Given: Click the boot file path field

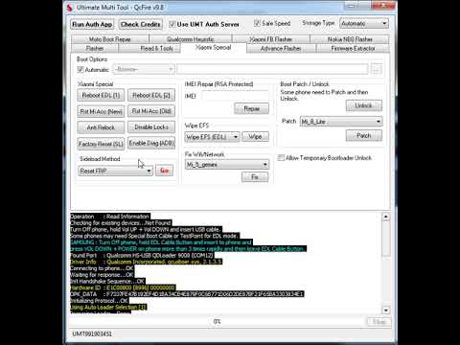Looking at the screenshot, I should (272, 69).
